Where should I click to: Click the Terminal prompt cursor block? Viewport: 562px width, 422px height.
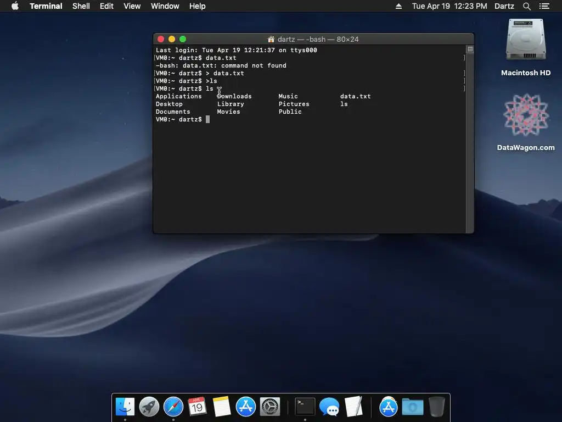click(207, 119)
